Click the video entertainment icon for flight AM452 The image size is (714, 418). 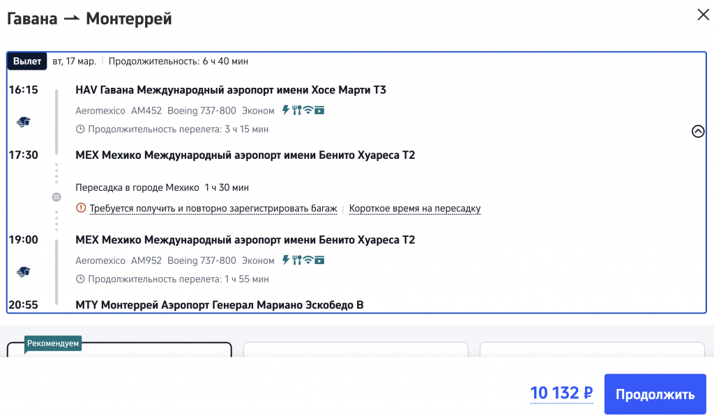(319, 110)
